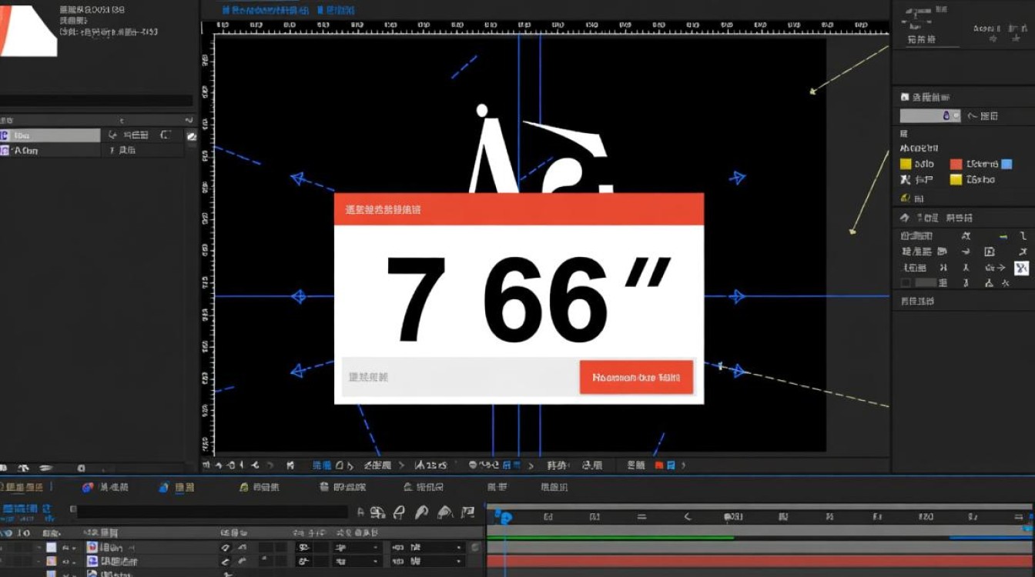Select the red color swatch in right panel
The image size is (1035, 577).
[956, 164]
